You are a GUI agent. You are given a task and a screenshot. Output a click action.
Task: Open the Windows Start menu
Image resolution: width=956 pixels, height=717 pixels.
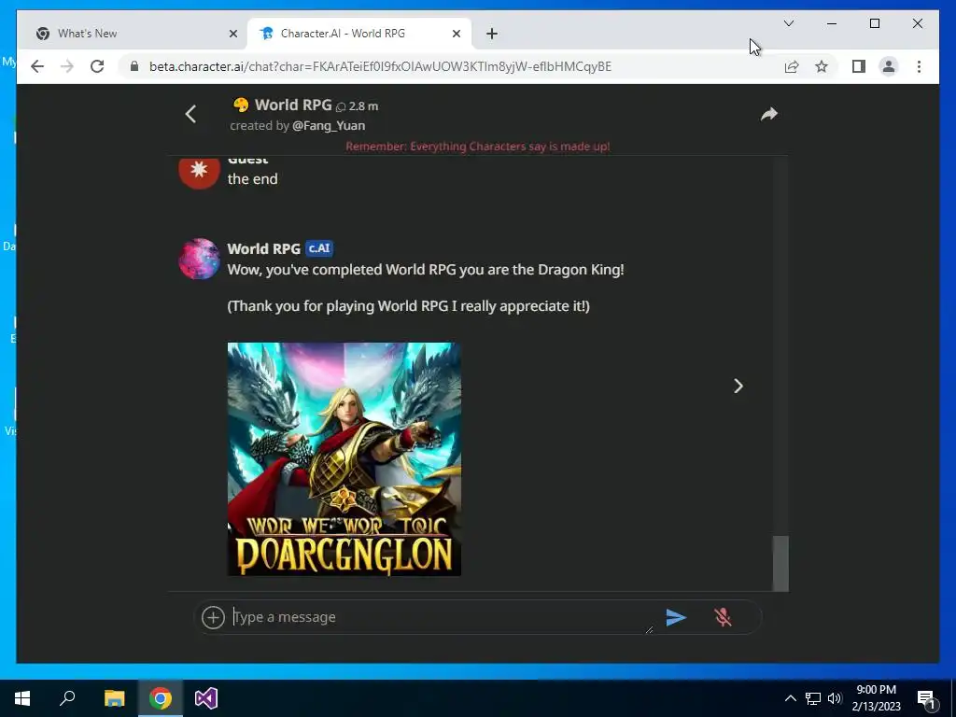[22, 698]
